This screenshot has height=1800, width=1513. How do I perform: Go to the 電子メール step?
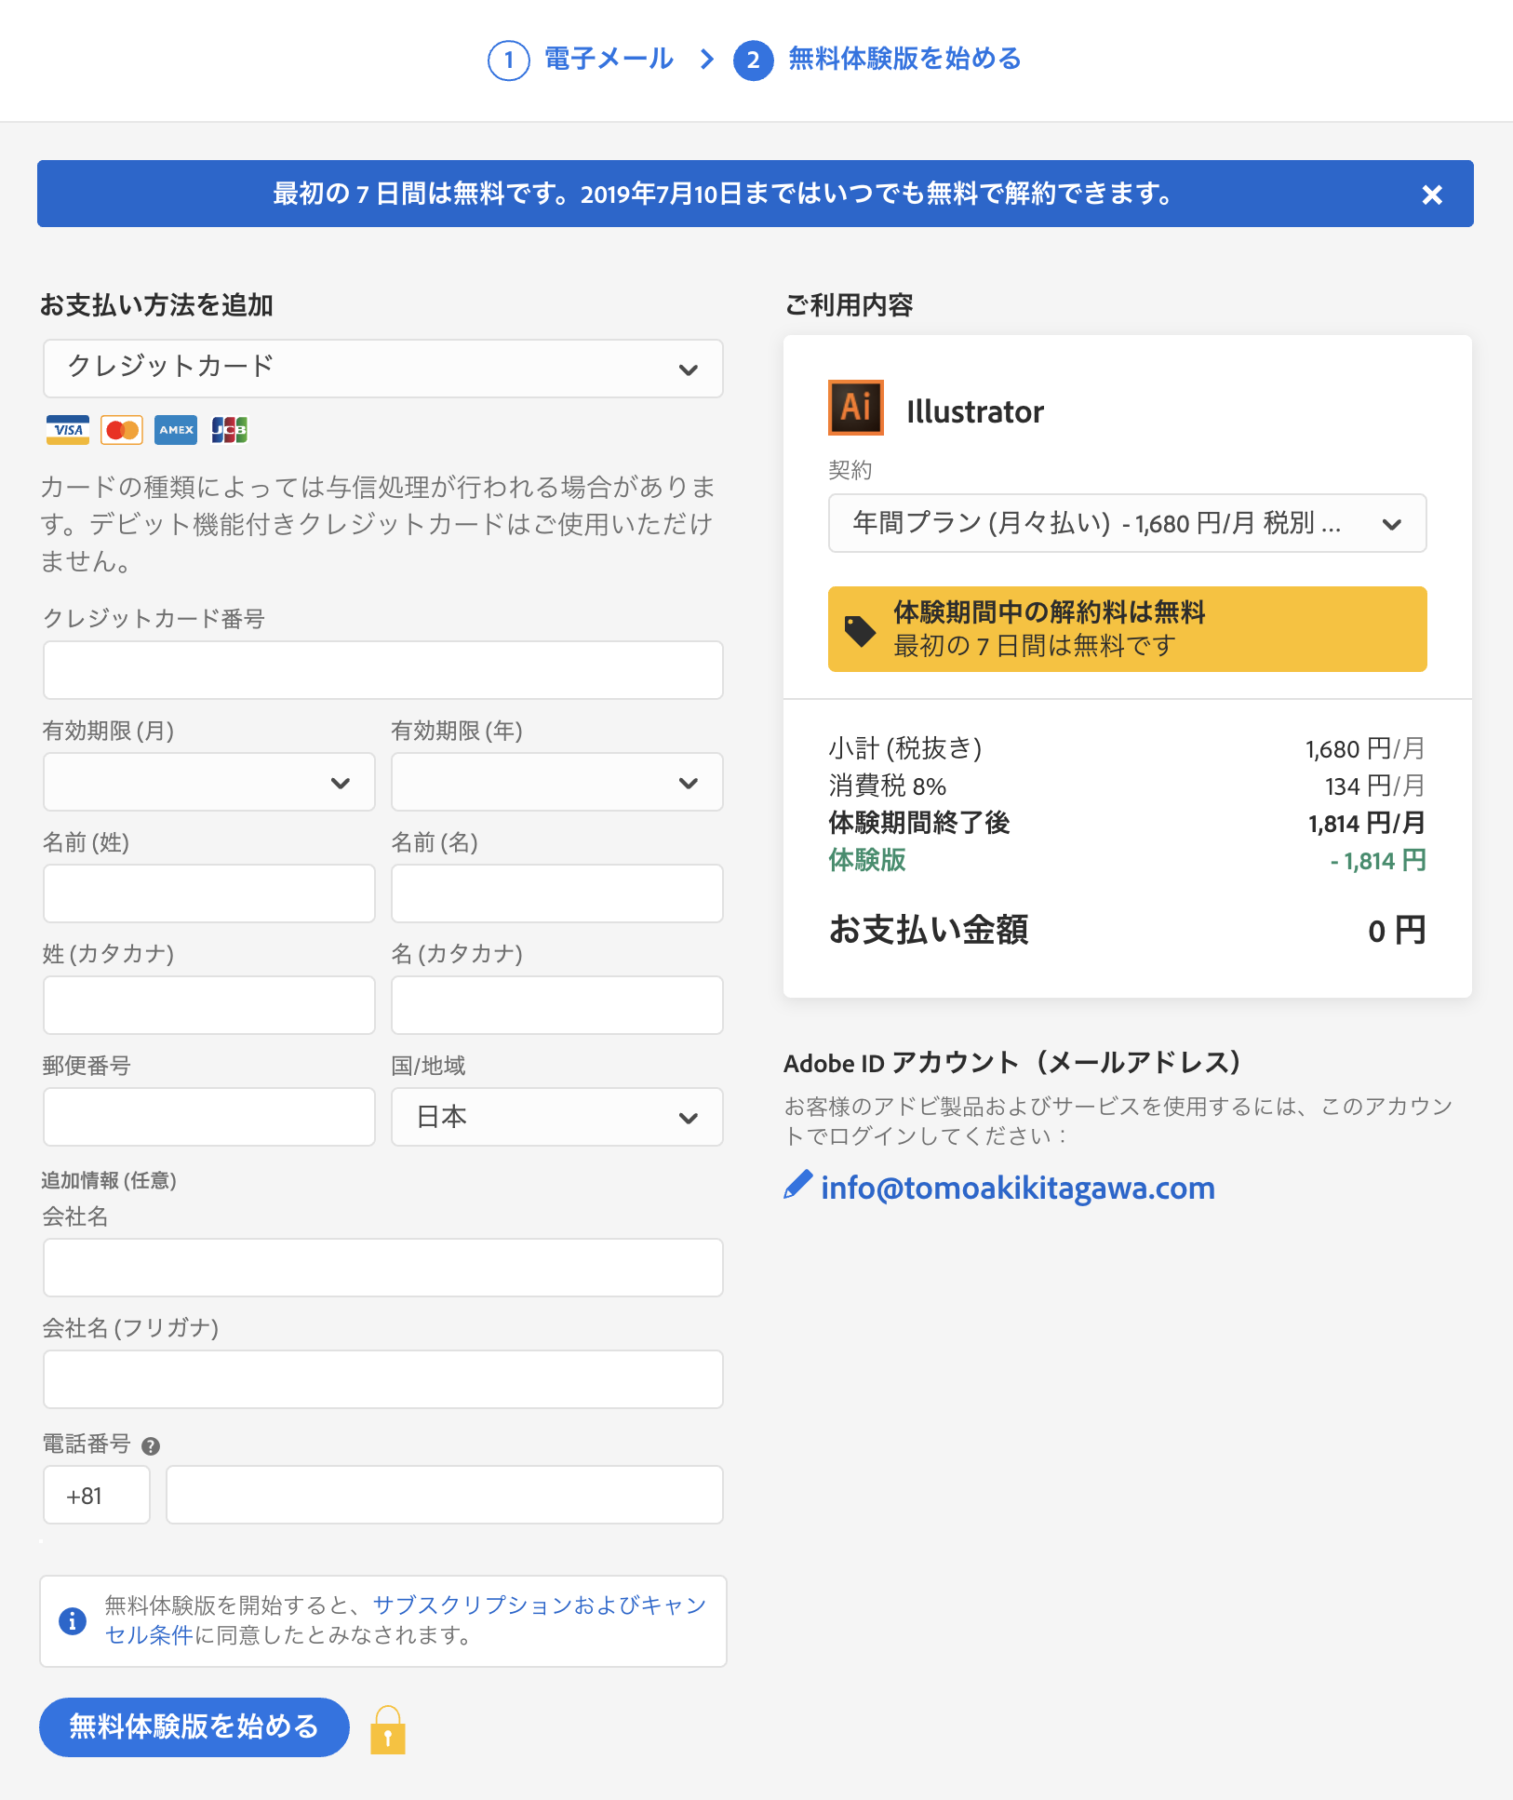tap(609, 59)
